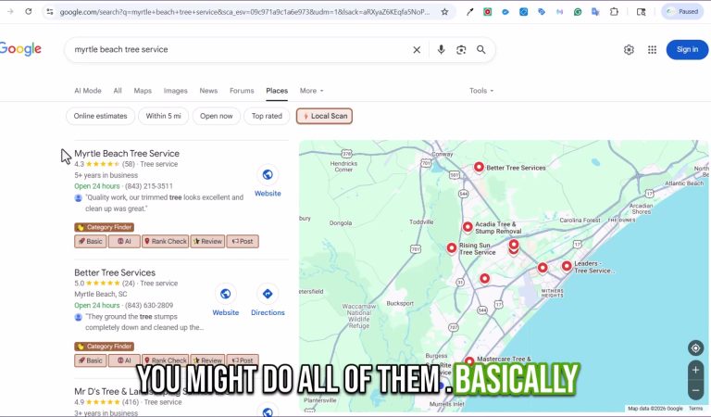Toggle the Within 5 mi filter
The width and height of the screenshot is (711, 417).
(163, 116)
